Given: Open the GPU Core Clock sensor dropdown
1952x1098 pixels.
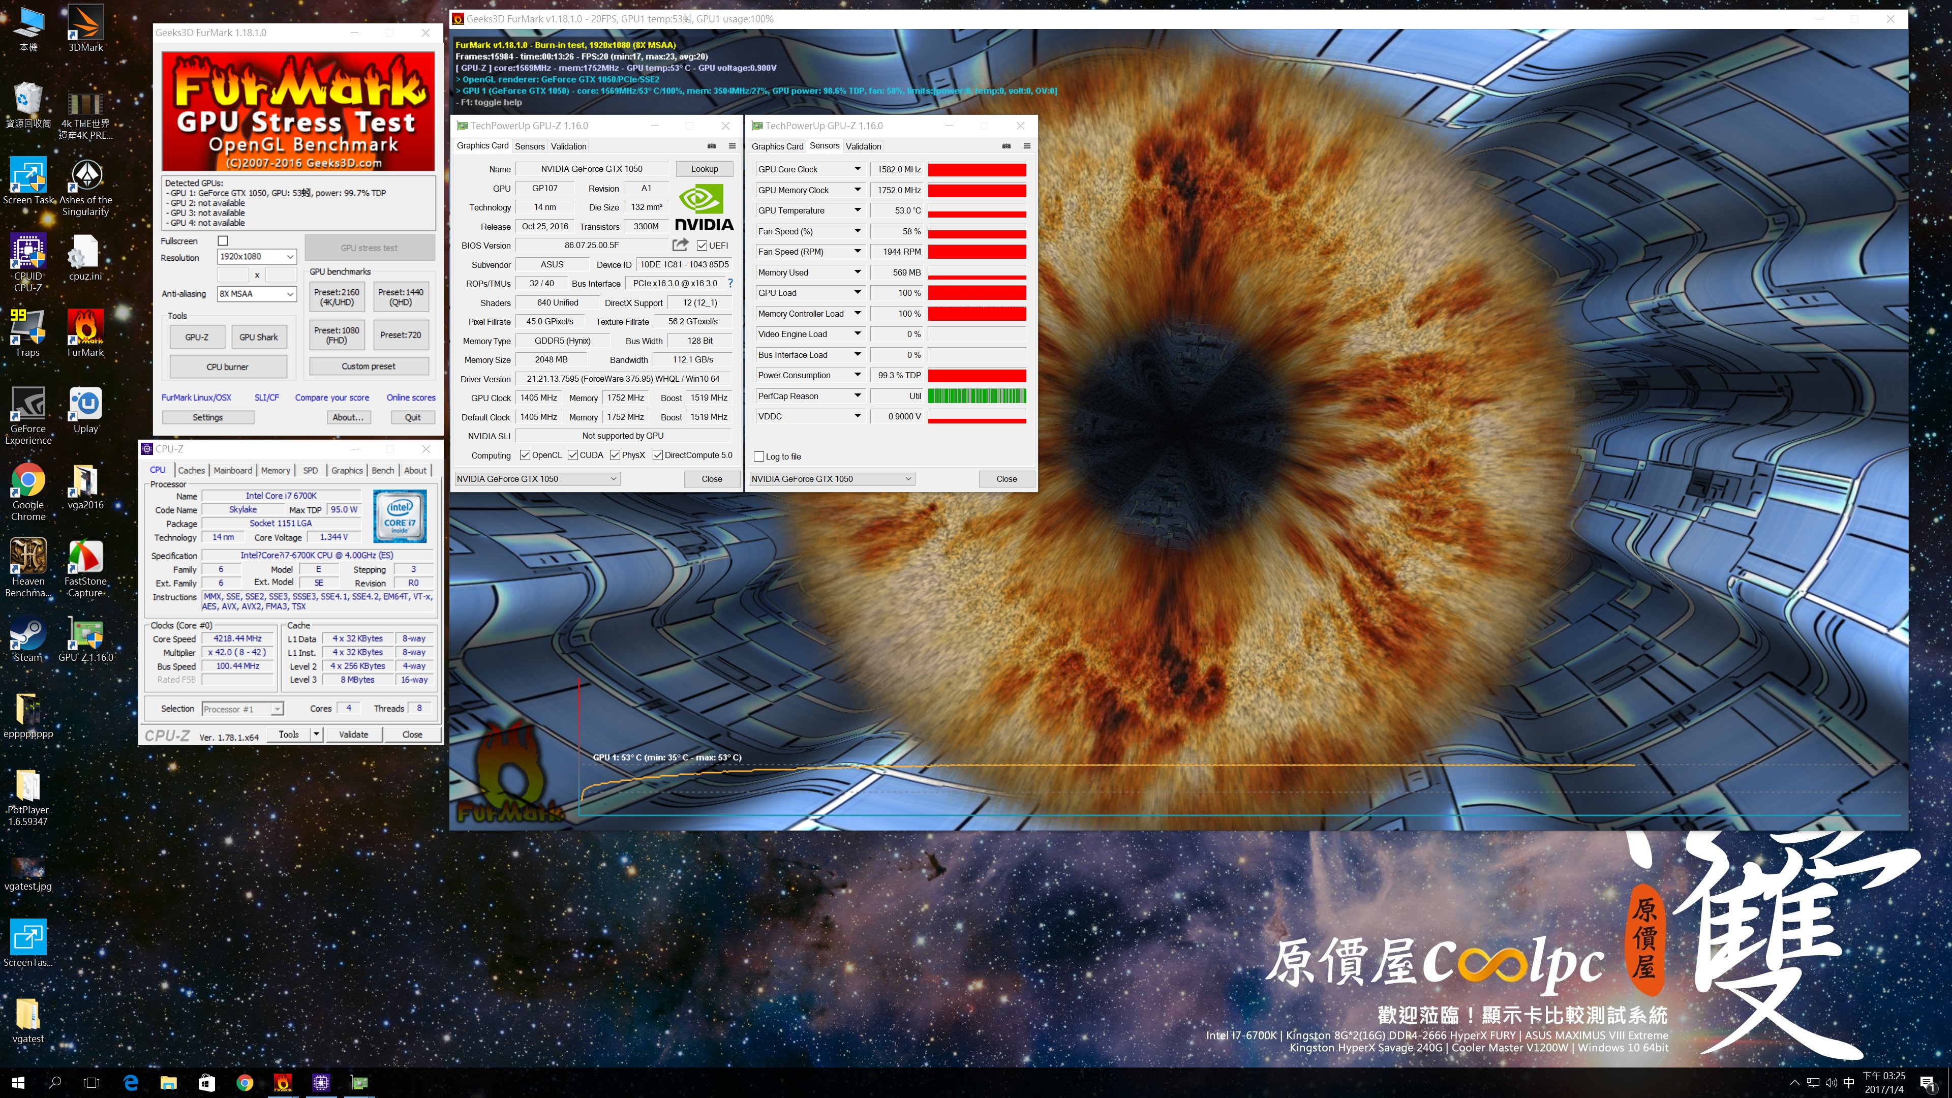Looking at the screenshot, I should pos(857,170).
